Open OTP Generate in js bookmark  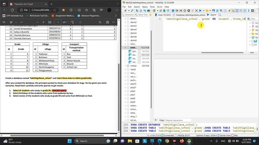[x=13, y=16]
